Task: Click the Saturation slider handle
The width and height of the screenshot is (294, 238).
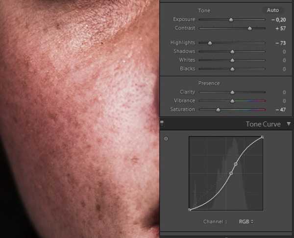Action: click(x=218, y=110)
